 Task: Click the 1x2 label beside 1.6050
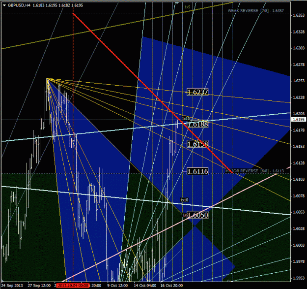(185, 215)
